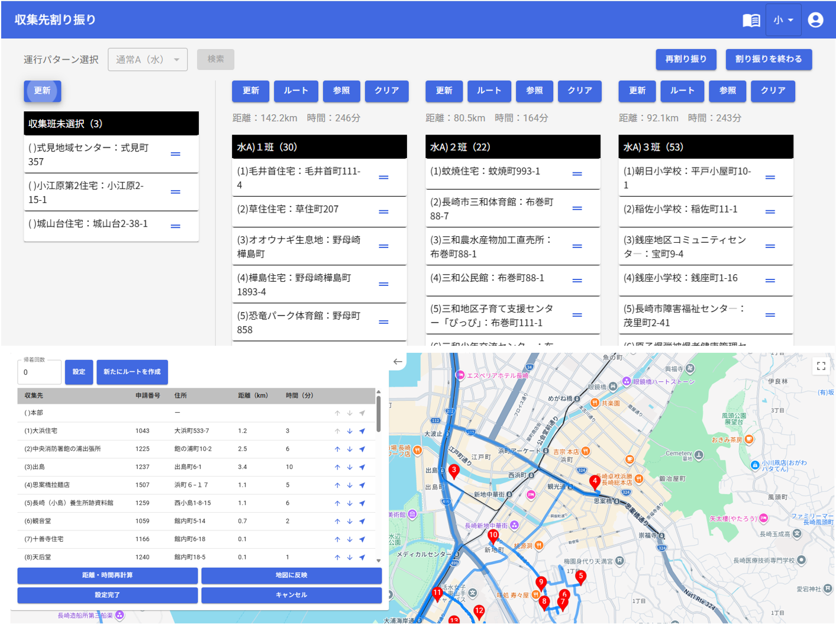This screenshot has width=836, height=624.
Task: Click the 地図に反映 button
Action: coord(292,575)
